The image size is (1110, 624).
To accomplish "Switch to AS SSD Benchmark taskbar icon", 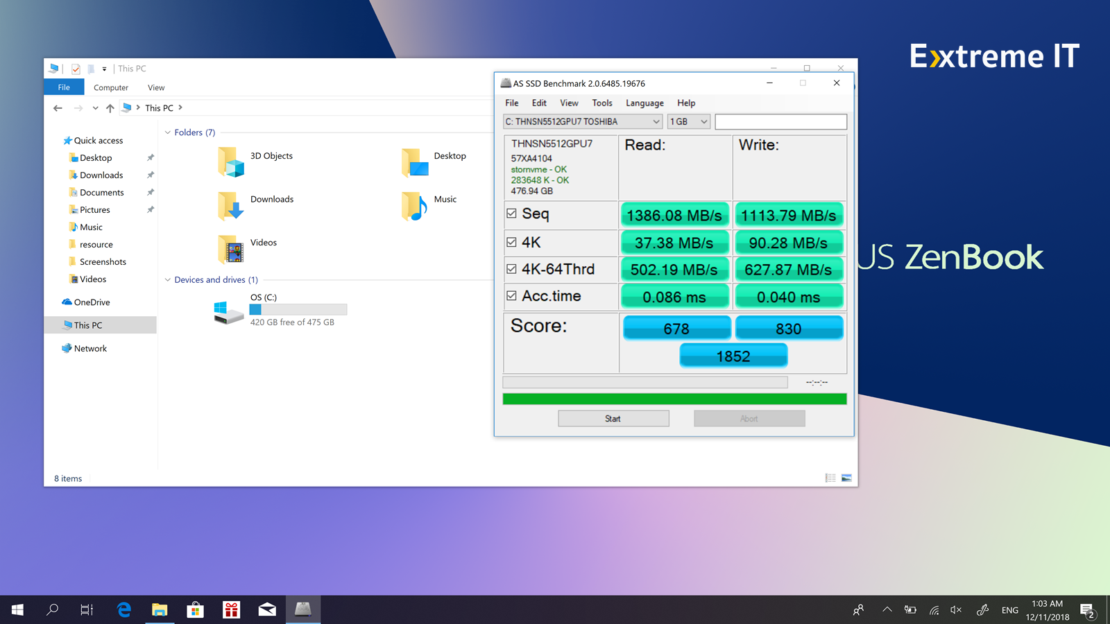I will point(303,609).
